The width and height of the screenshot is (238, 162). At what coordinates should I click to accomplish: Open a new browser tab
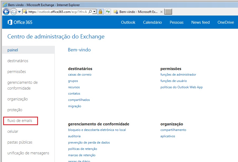point(168,12)
